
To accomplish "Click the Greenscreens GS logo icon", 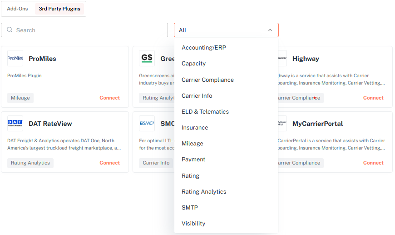I will [147, 58].
